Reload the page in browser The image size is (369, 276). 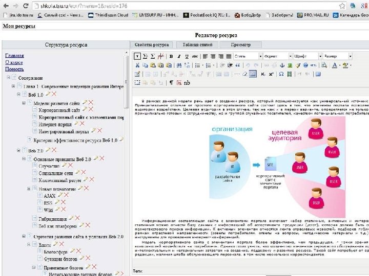(x=26, y=6)
